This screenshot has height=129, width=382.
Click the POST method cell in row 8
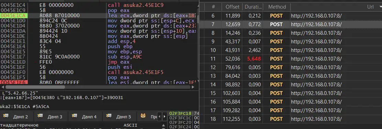(277, 33)
